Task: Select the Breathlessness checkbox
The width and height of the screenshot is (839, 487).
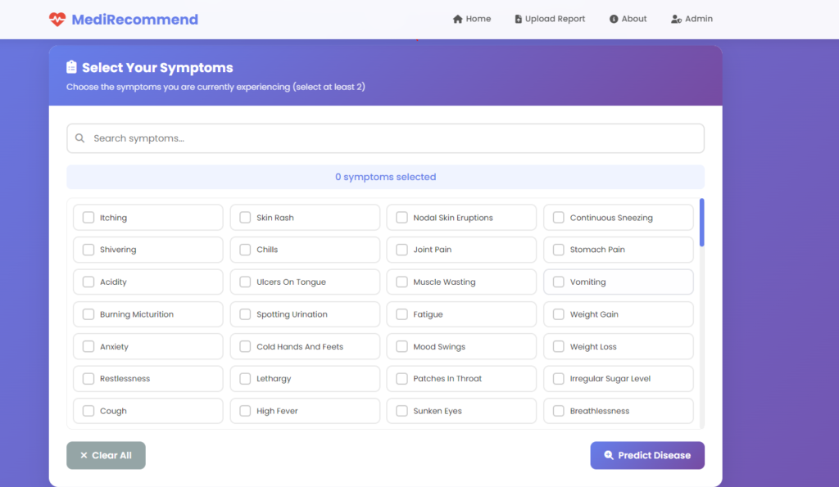Action: point(558,410)
